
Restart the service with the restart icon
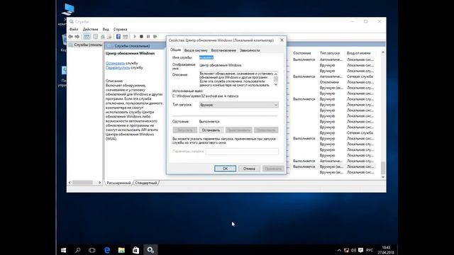155,37
